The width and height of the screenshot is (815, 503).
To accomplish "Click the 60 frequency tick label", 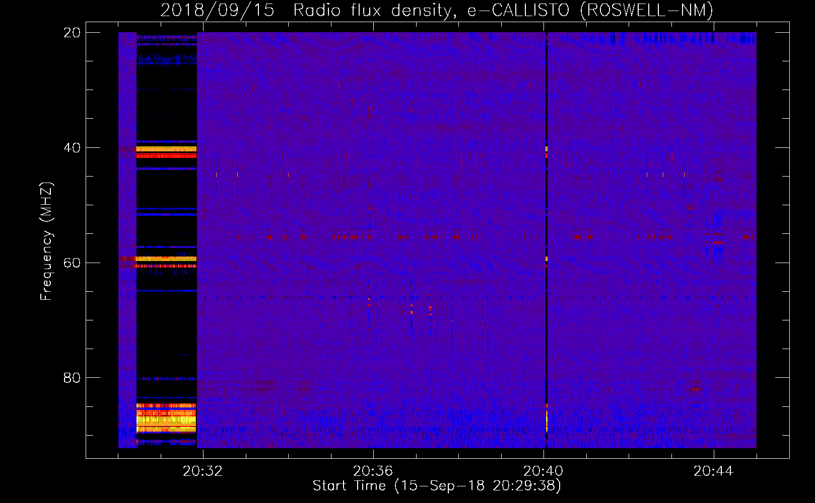I will pos(72,263).
